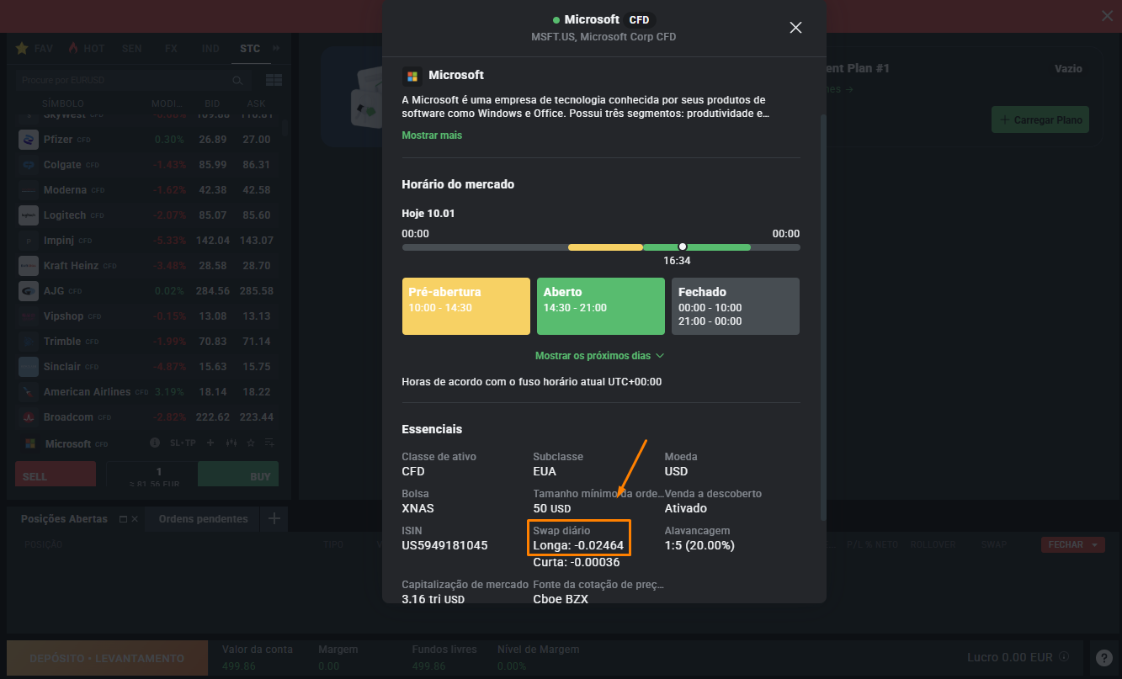Open the Ordens pendentes tab

203,519
